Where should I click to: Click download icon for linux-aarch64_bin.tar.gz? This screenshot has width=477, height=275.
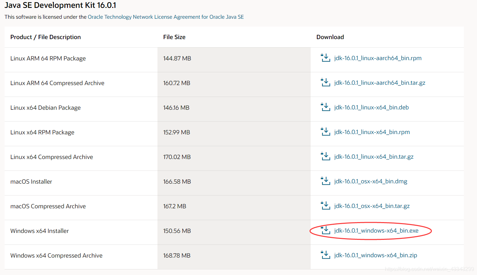point(325,82)
